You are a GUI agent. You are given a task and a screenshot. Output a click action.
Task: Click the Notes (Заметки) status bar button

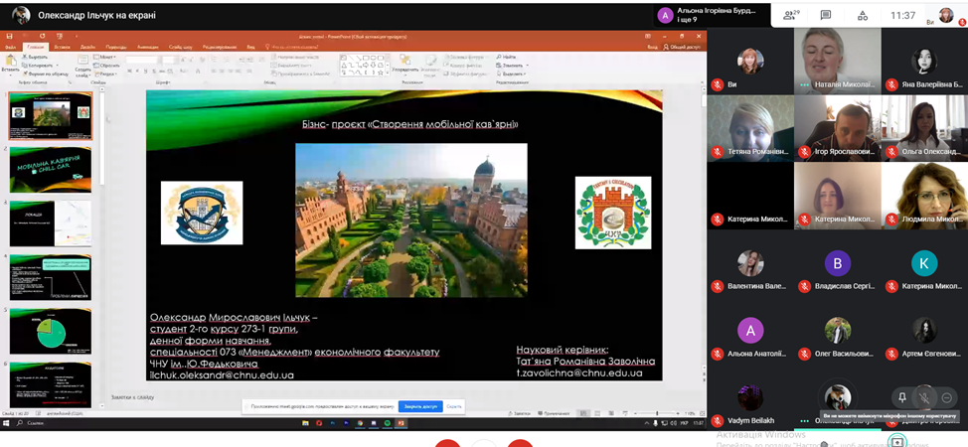[521, 413]
